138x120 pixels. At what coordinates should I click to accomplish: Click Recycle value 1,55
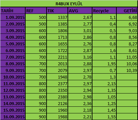point(104,117)
